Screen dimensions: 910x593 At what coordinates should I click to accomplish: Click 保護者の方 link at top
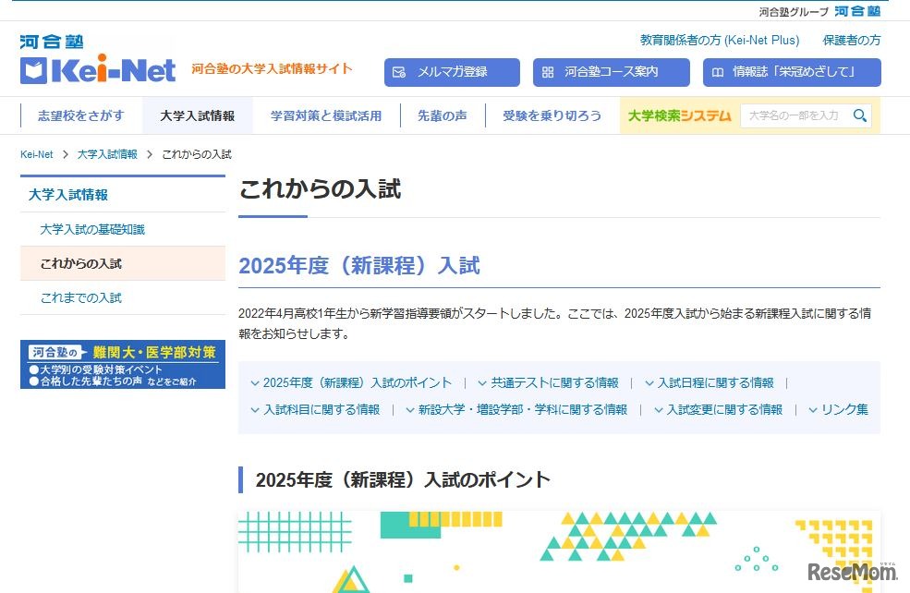point(850,40)
